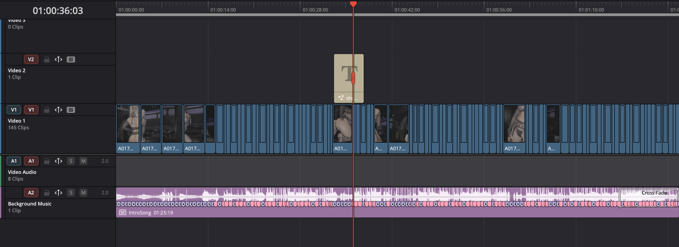Toggle auto select on Background Music track
Screen dimensions: 679x247
point(59,193)
